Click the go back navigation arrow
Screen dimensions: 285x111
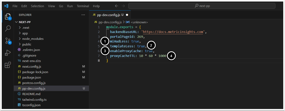pyautogui.click(x=117, y=6)
